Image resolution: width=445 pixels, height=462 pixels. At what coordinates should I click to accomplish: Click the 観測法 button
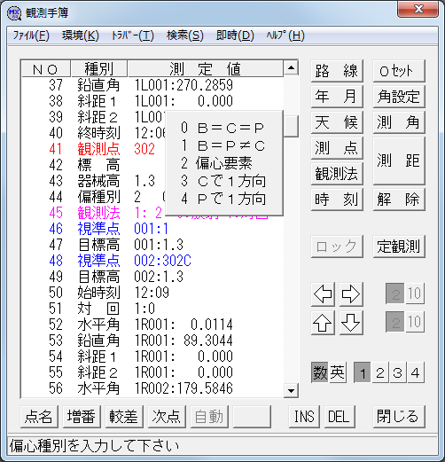(337, 174)
